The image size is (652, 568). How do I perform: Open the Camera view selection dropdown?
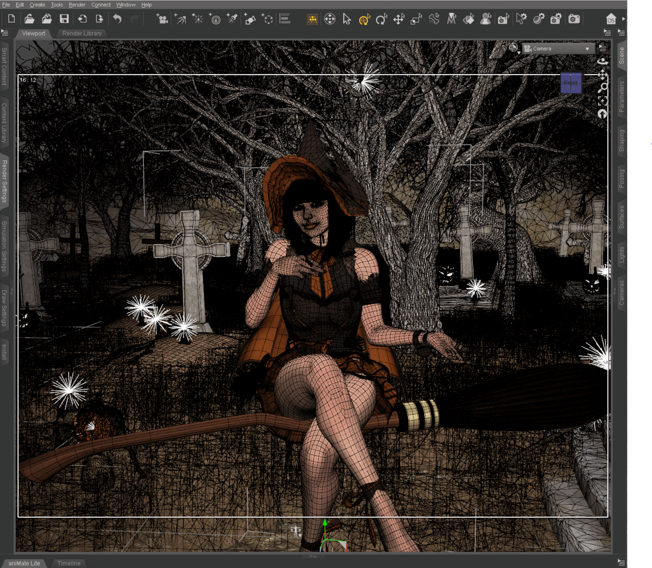(x=558, y=49)
